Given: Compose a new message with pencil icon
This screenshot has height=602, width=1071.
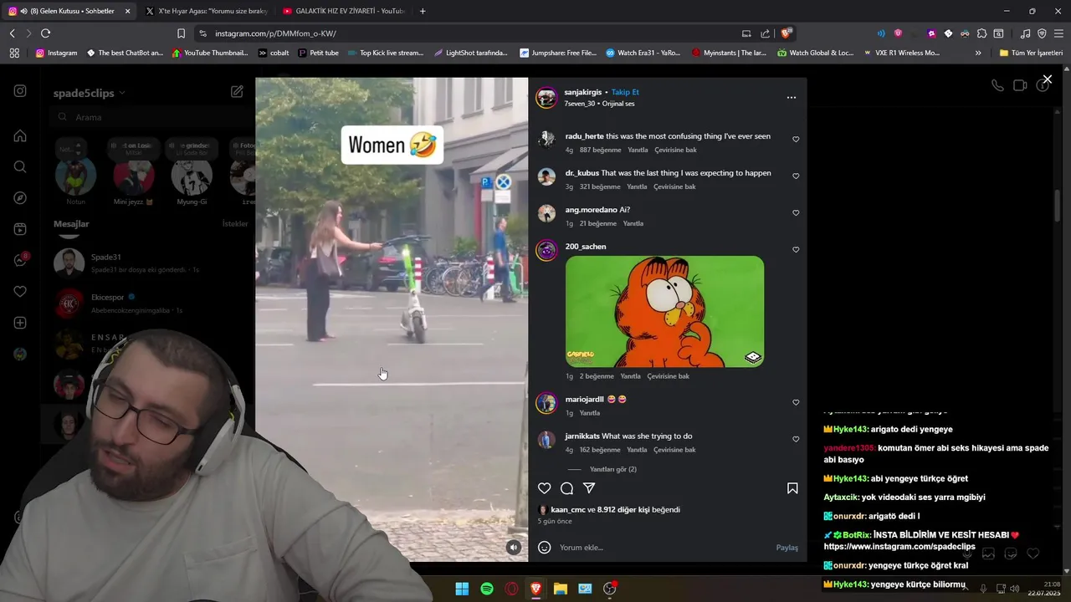Looking at the screenshot, I should [237, 92].
